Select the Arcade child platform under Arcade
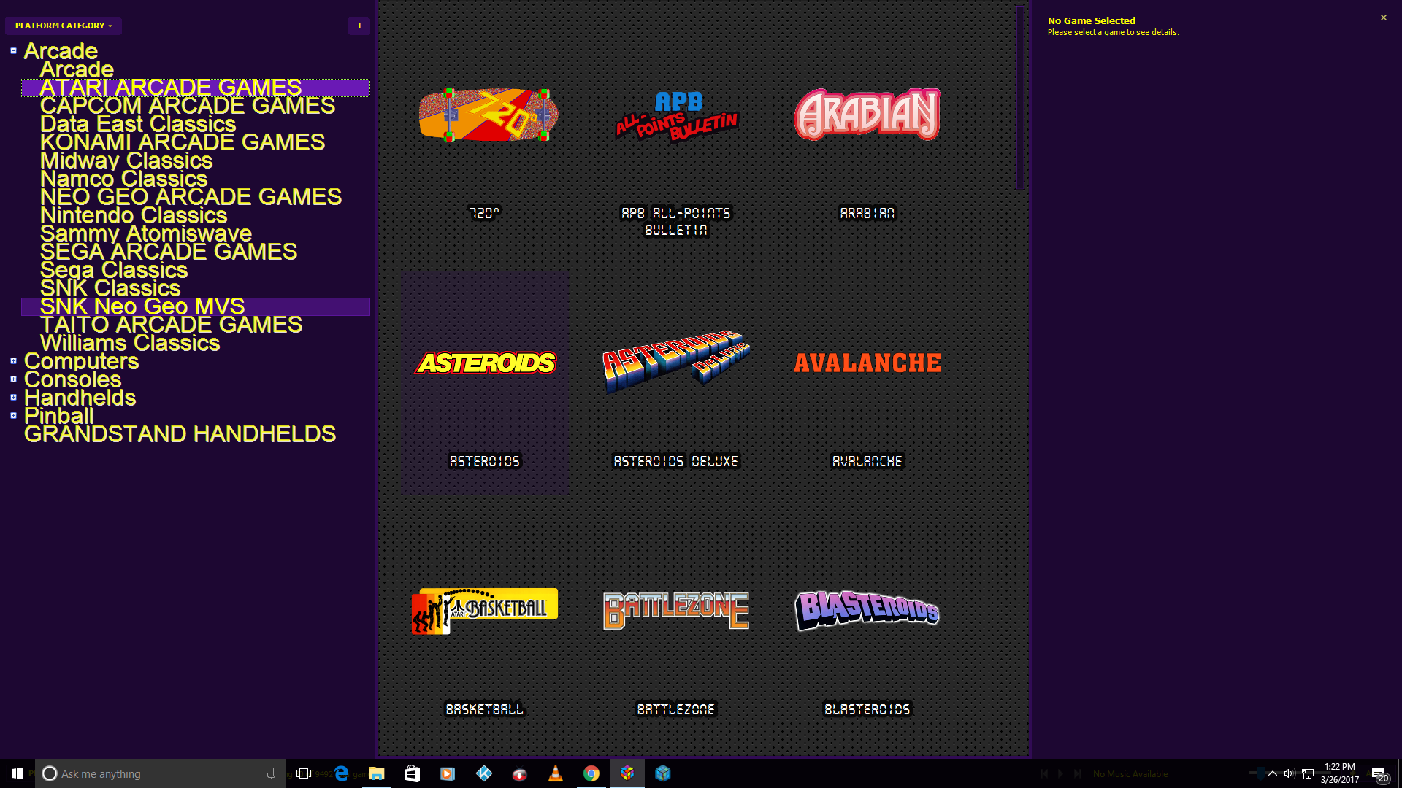1402x788 pixels. tap(77, 69)
